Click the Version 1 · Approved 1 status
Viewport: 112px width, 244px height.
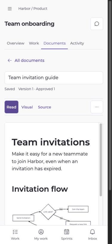click(36, 89)
